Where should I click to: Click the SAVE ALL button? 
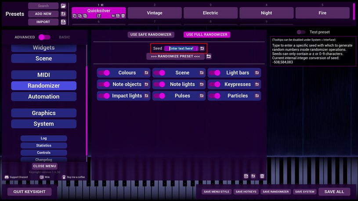tap(334, 192)
